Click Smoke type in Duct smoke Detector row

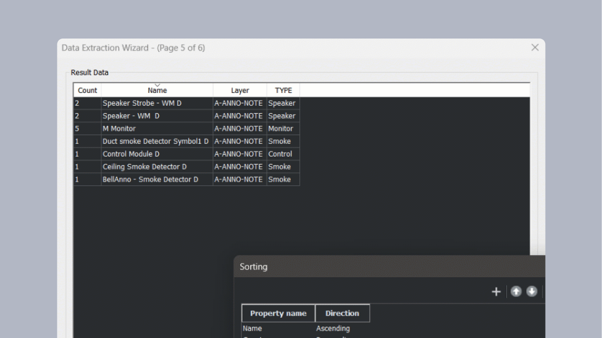283,141
